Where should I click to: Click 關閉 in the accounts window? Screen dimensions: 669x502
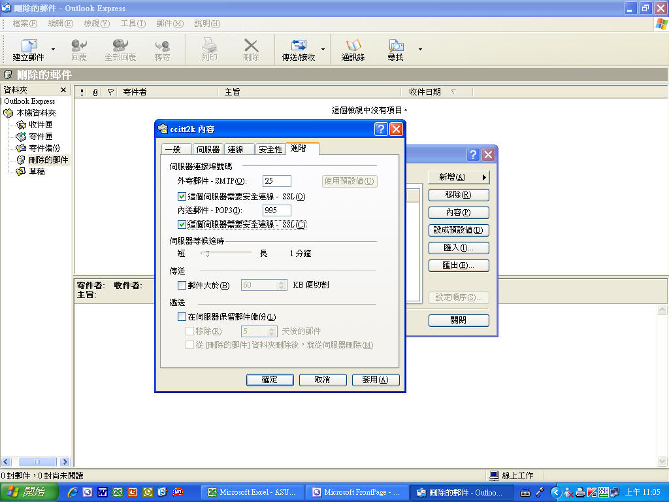(x=459, y=320)
